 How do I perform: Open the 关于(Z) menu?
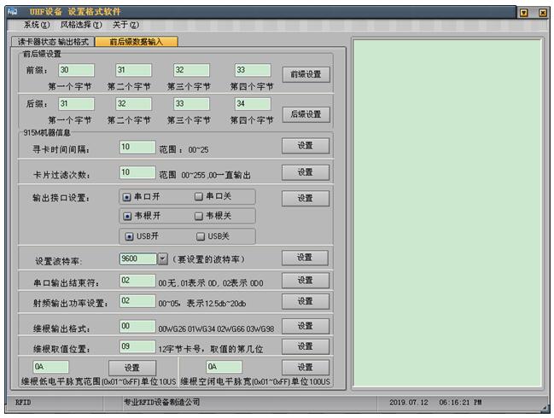(125, 26)
